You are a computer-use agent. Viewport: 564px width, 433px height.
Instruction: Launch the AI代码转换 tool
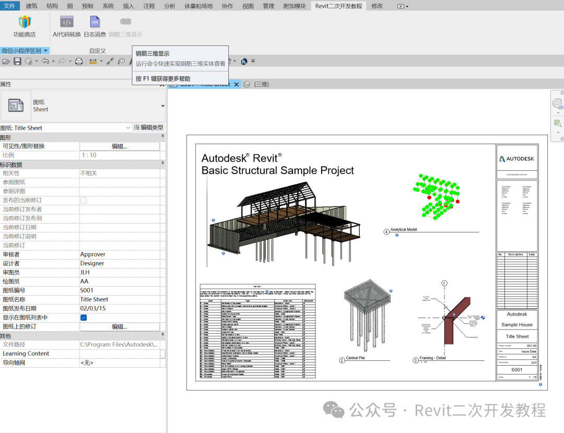pyautogui.click(x=66, y=27)
